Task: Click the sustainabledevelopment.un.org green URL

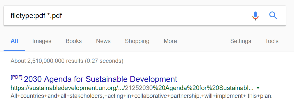Action: click(x=132, y=88)
